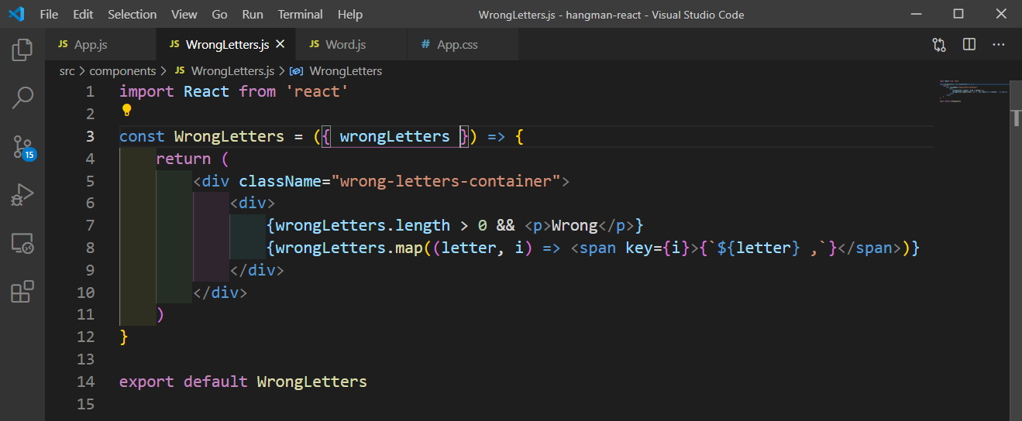Open the View menu
Screen dimensions: 1022x421
(x=184, y=14)
